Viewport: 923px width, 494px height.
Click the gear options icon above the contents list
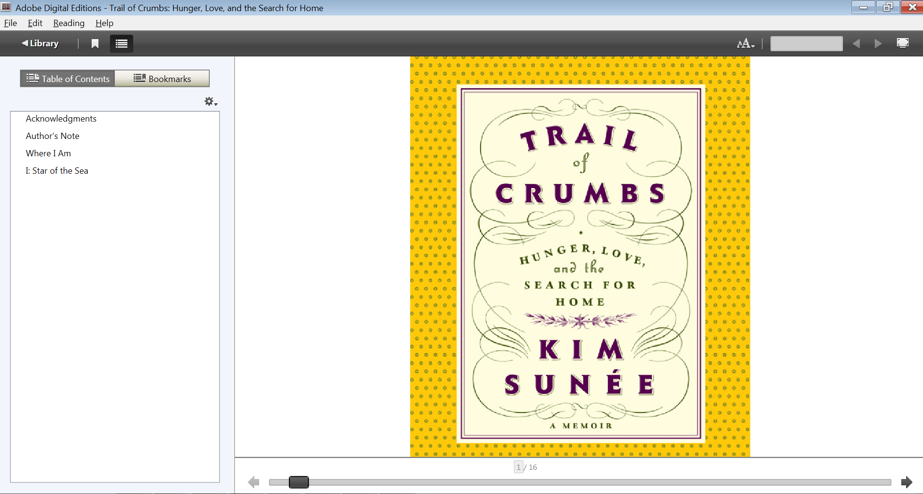tap(208, 101)
